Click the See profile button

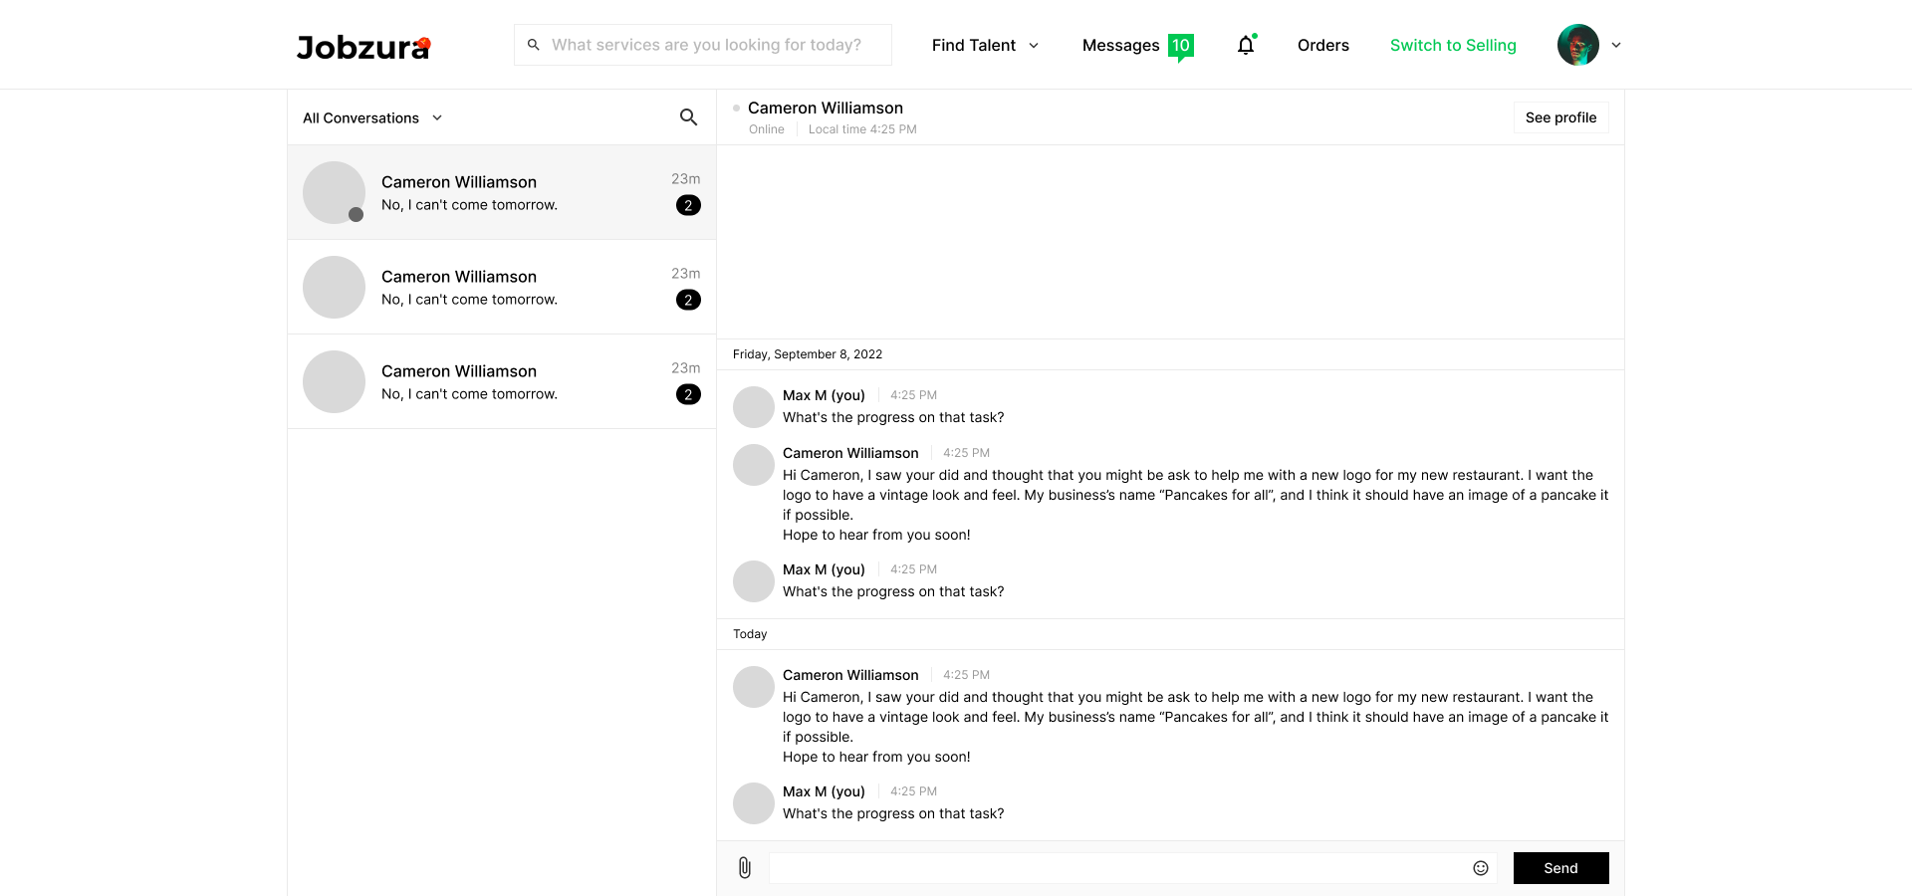tap(1560, 117)
